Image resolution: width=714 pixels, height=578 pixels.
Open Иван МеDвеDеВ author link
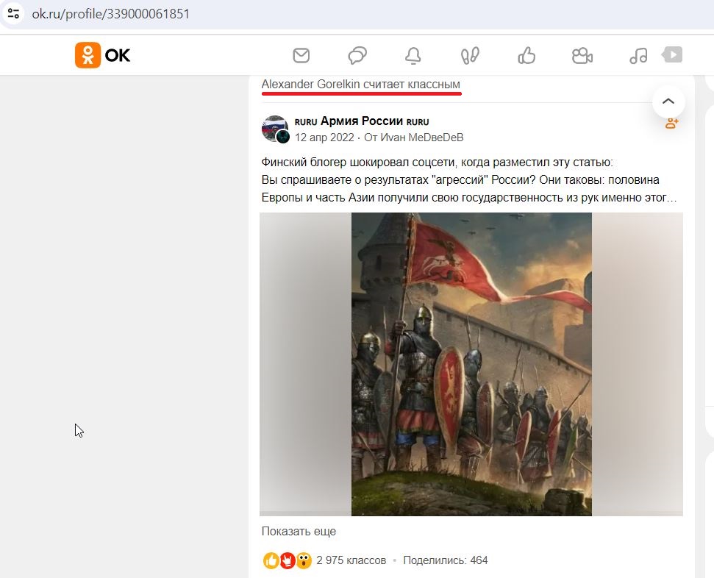click(x=421, y=138)
